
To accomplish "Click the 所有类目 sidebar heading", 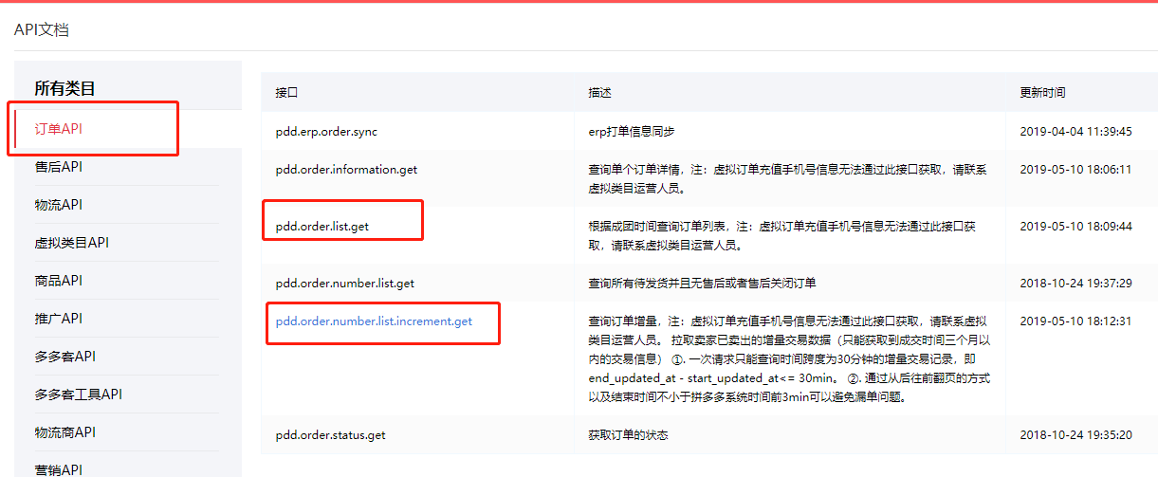I will coord(65,89).
